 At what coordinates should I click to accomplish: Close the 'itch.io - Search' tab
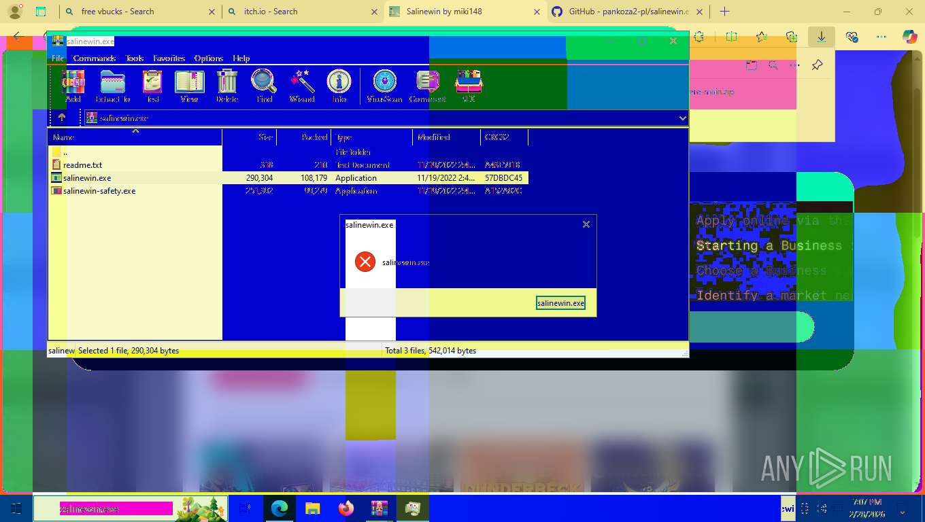[x=373, y=12]
